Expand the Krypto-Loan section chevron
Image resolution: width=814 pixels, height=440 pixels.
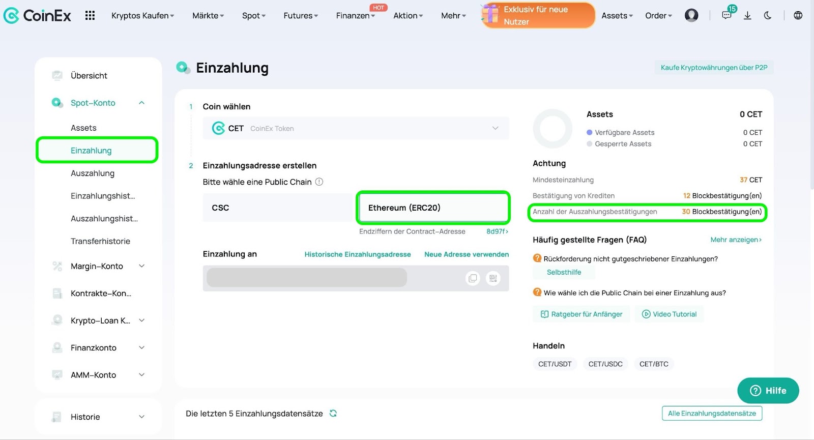tap(142, 320)
